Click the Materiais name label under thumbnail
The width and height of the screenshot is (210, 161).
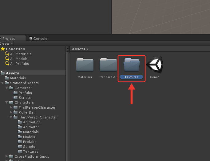[x=85, y=77]
